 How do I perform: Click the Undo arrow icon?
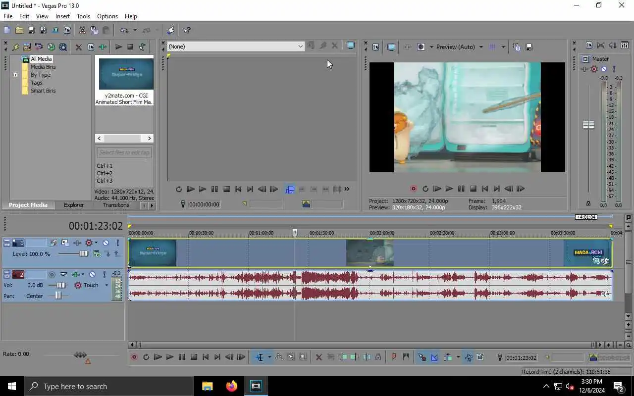click(124, 30)
